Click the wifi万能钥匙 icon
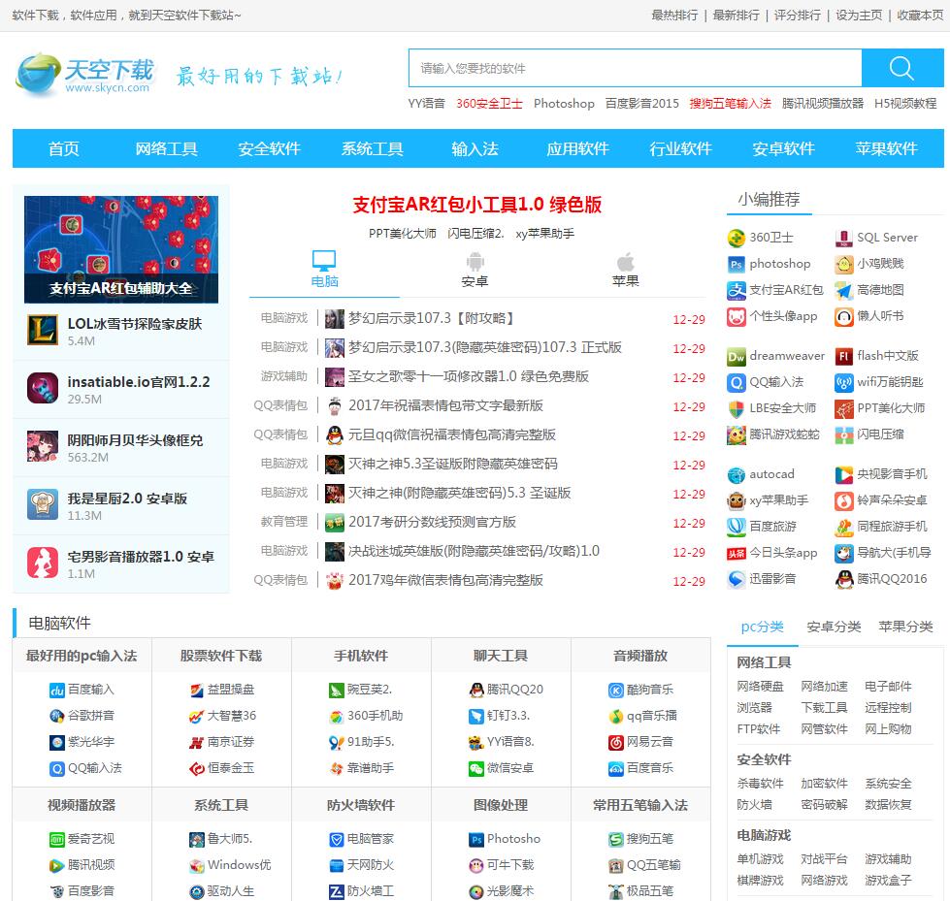Image resolution: width=950 pixels, height=901 pixels. (844, 383)
